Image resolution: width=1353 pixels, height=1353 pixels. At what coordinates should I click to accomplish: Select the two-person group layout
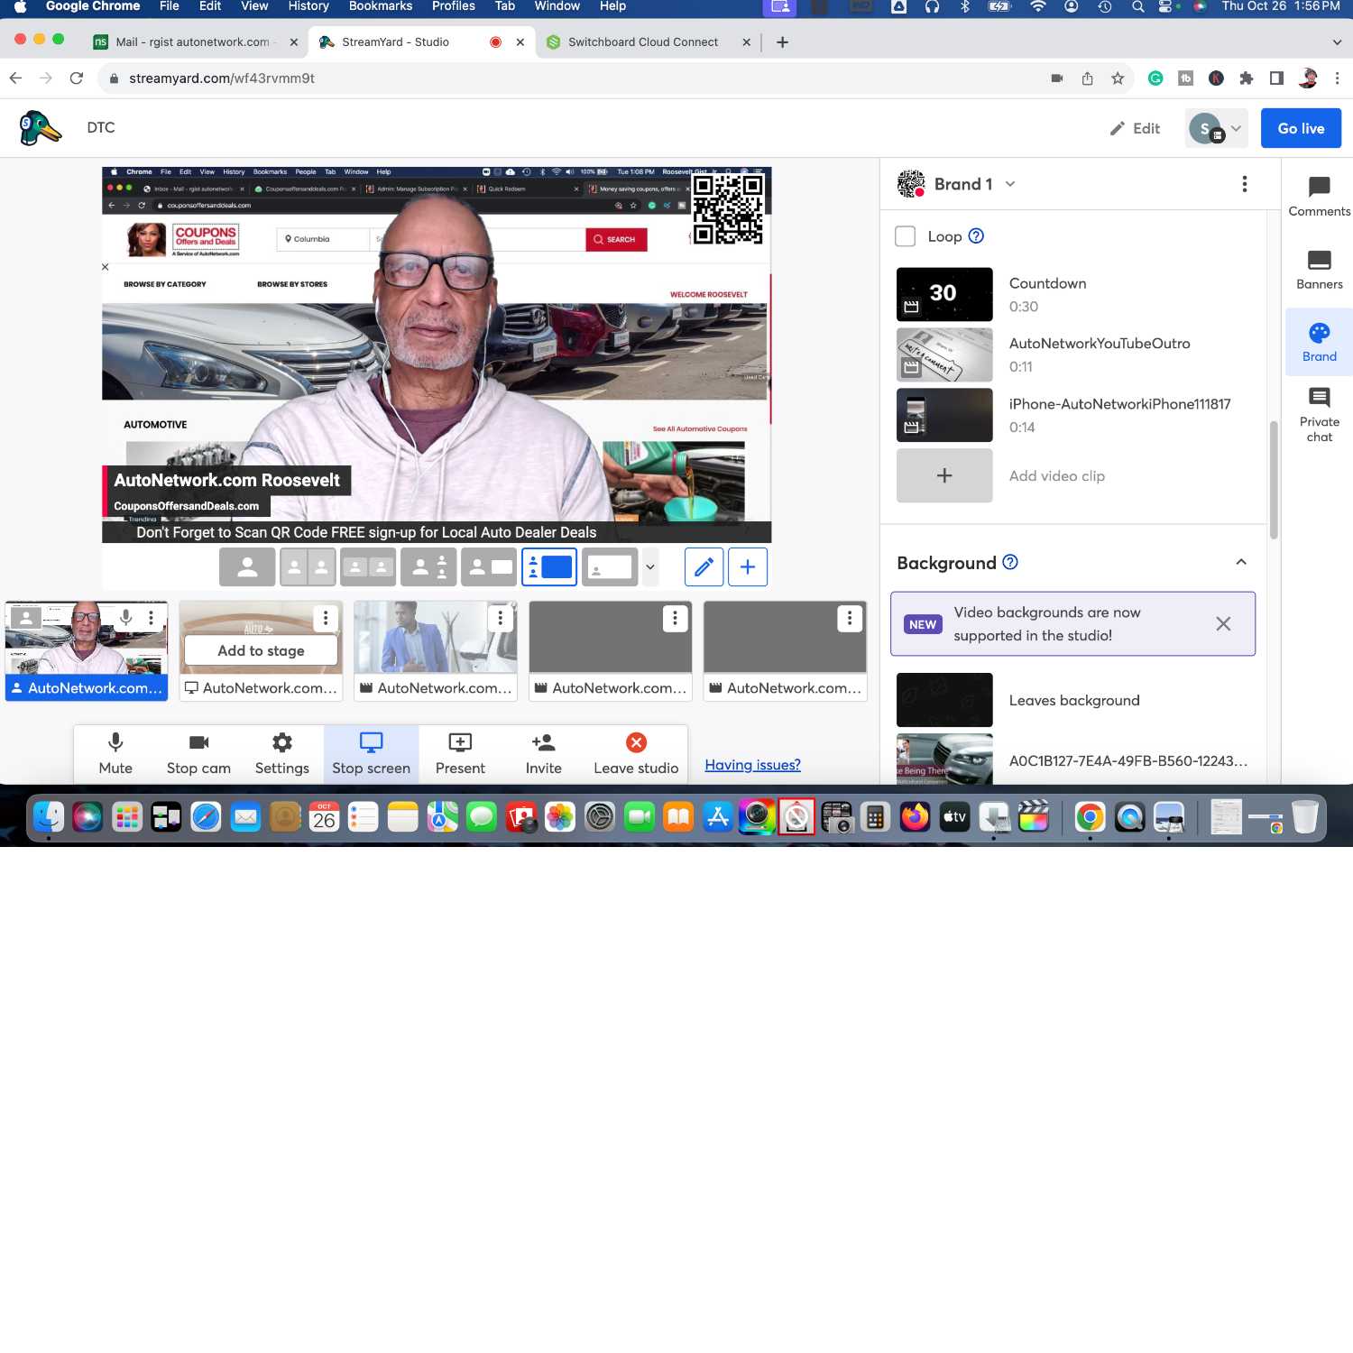(x=368, y=567)
